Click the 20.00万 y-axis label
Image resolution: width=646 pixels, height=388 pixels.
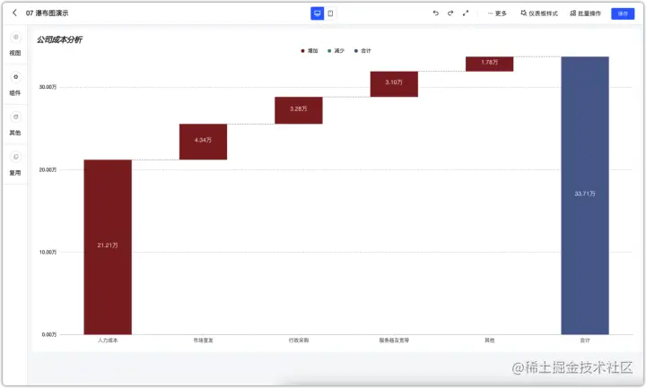pyautogui.click(x=48, y=169)
